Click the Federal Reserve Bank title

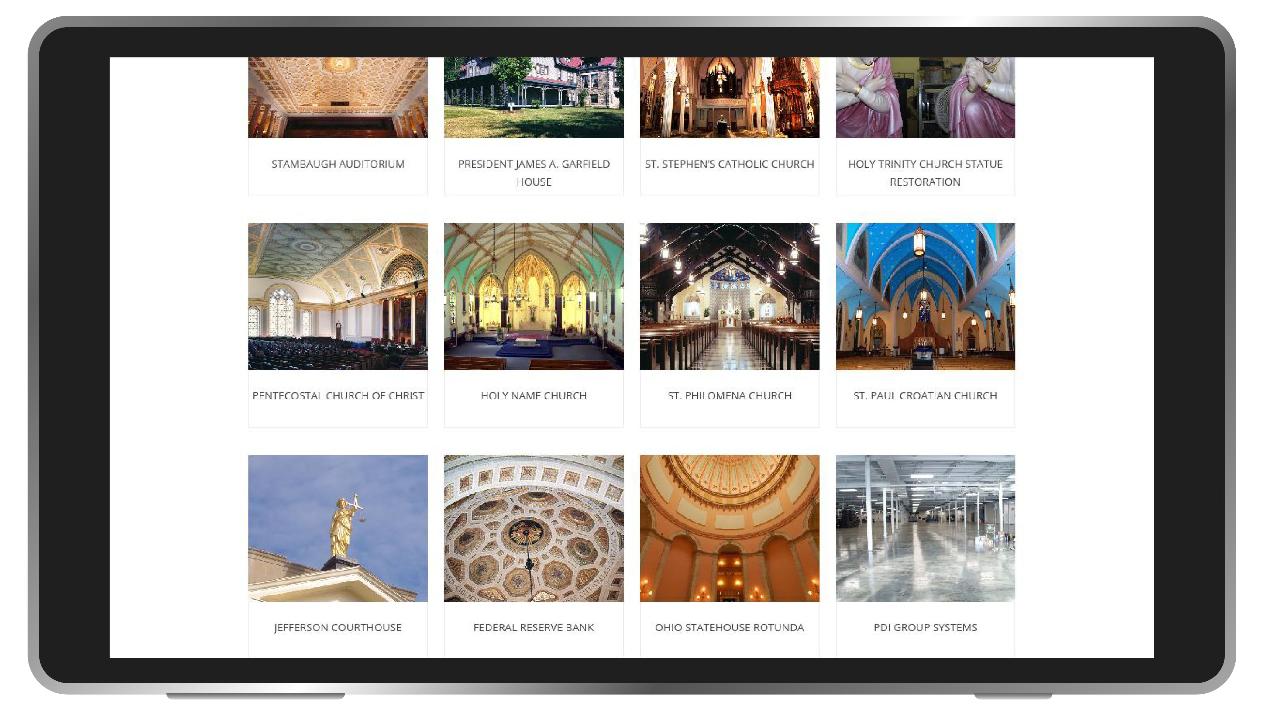pos(533,628)
